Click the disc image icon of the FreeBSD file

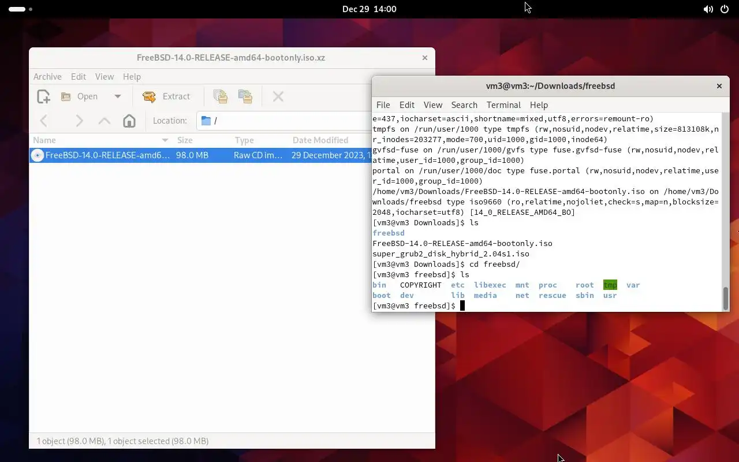point(38,155)
